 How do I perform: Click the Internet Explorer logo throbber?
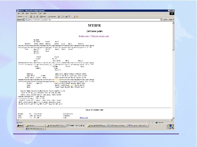click(x=172, y=14)
